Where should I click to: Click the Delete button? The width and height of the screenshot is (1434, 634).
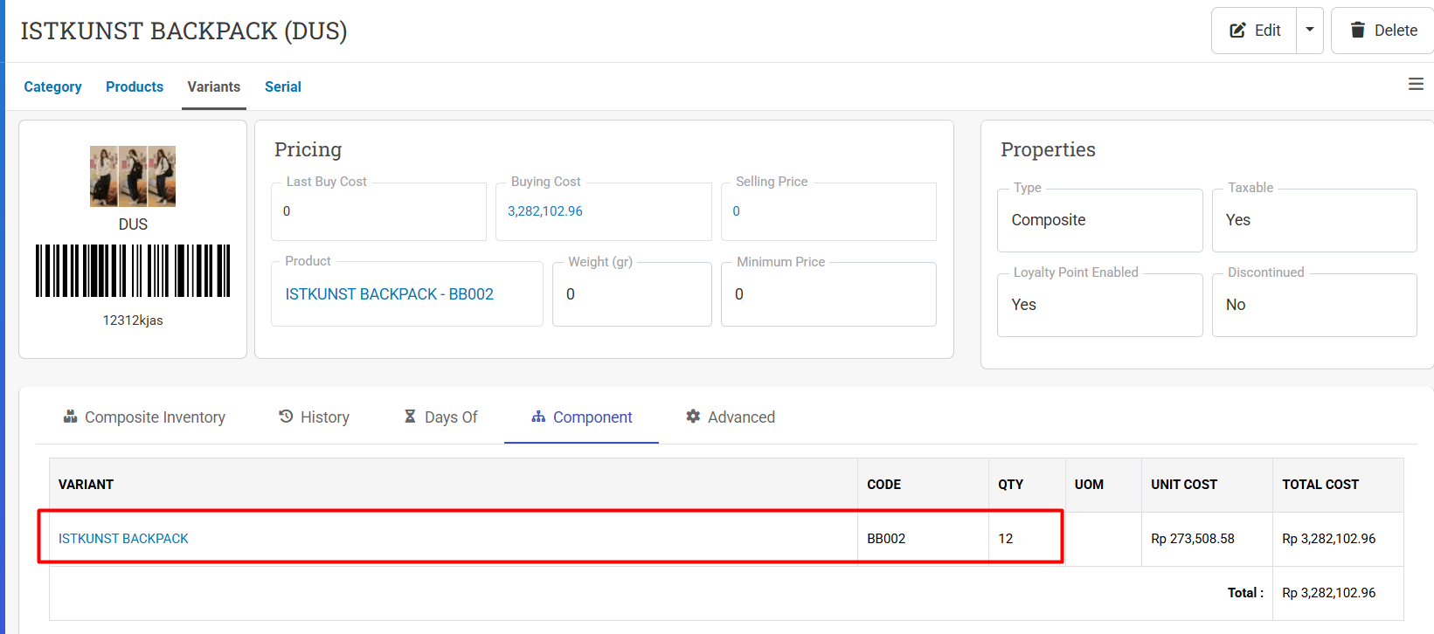click(x=1383, y=31)
